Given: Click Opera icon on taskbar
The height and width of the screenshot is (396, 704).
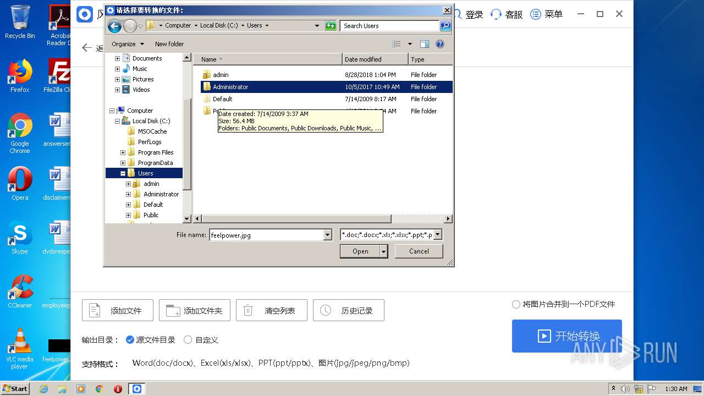Looking at the screenshot, I should point(118,389).
